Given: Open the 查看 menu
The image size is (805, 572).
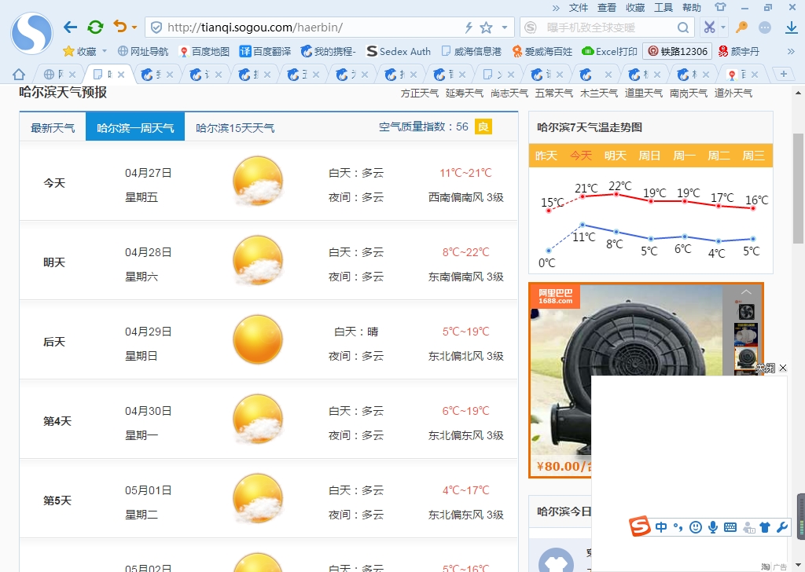Looking at the screenshot, I should click(x=607, y=8).
